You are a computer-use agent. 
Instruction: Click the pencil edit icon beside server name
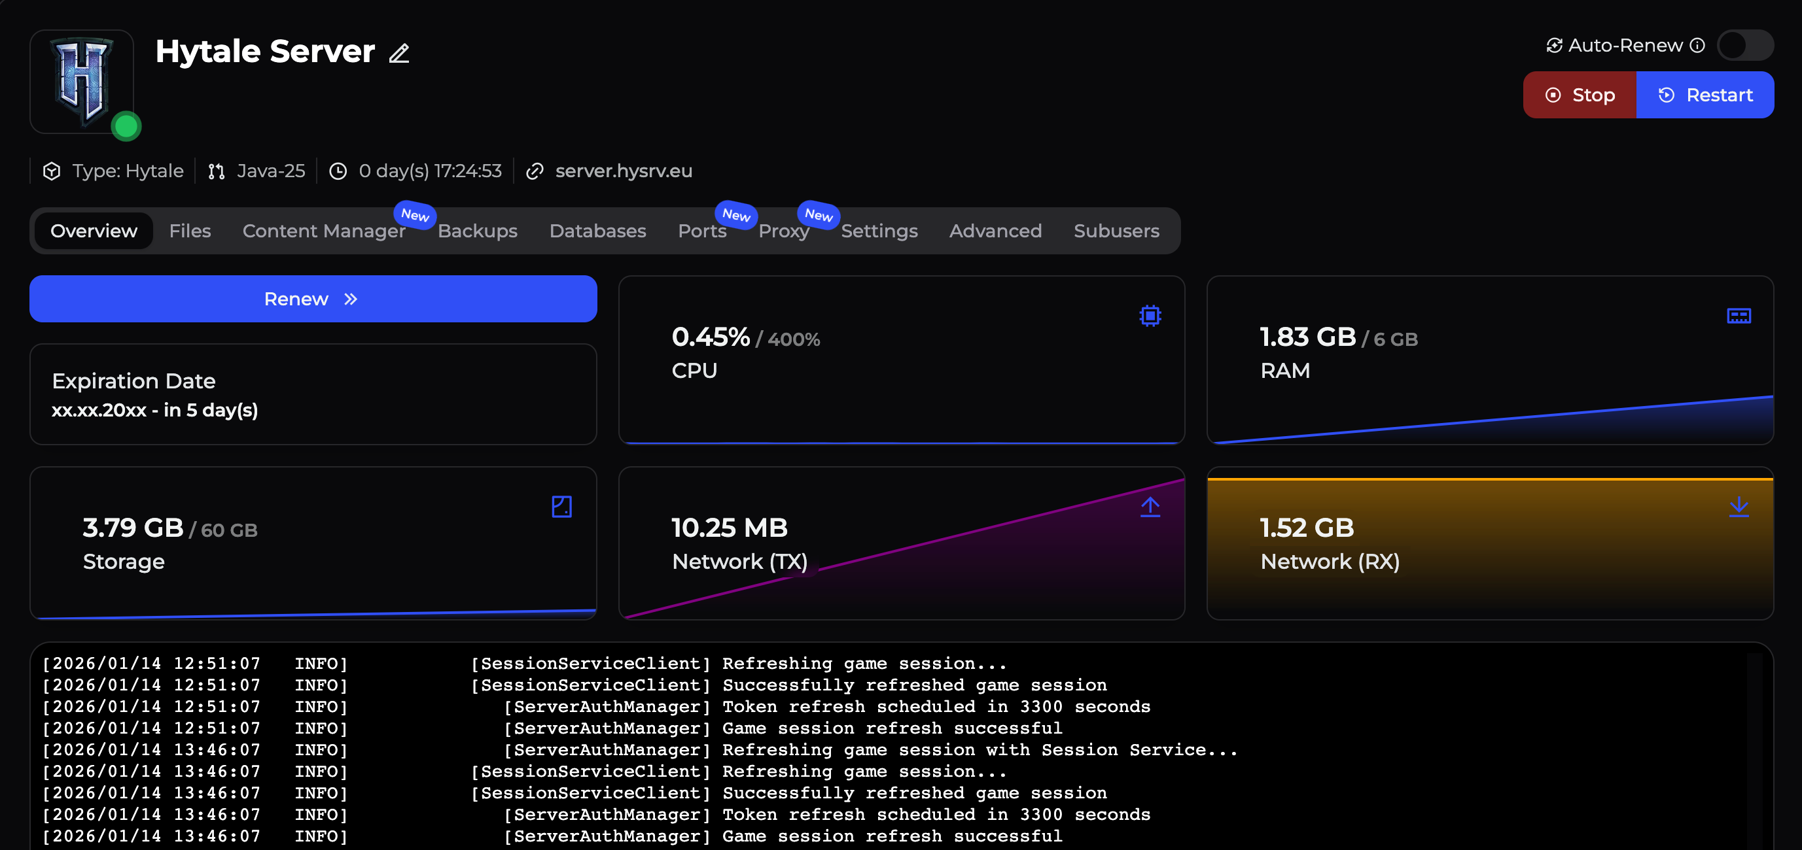click(x=398, y=53)
